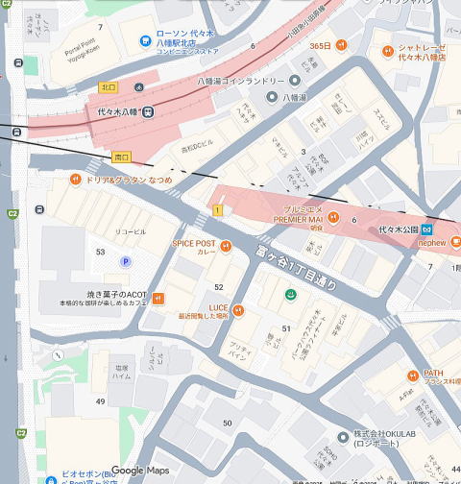
Task: Click the 代々木八幡 train station icon
Action: (148, 111)
